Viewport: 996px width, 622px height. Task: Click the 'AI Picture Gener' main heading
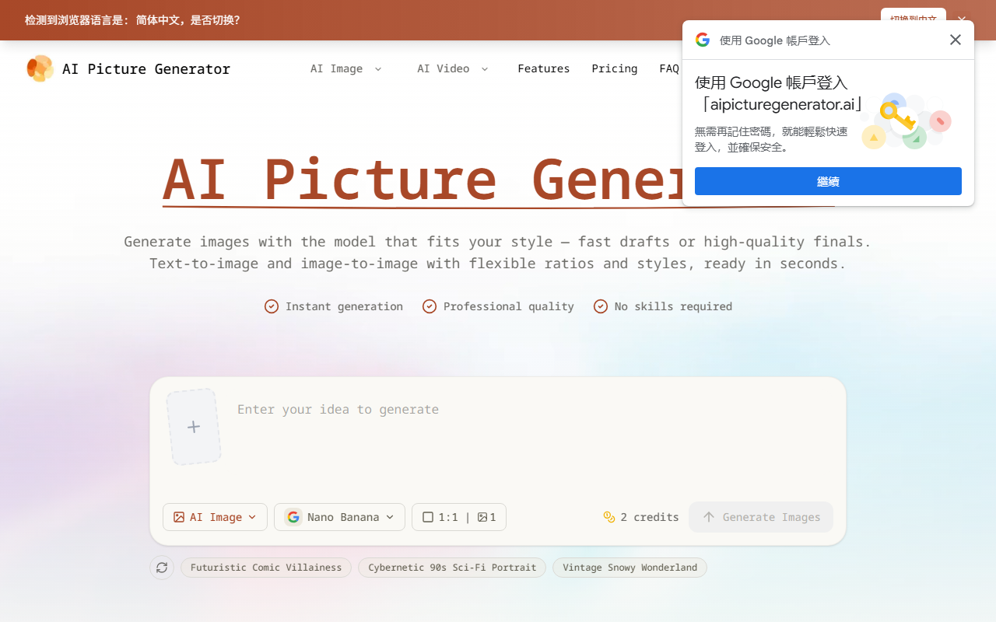[423, 180]
